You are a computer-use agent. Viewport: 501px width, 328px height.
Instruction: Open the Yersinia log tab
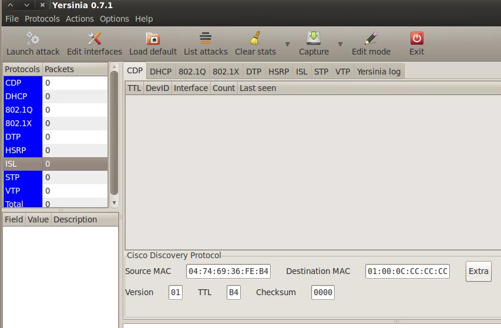(379, 72)
